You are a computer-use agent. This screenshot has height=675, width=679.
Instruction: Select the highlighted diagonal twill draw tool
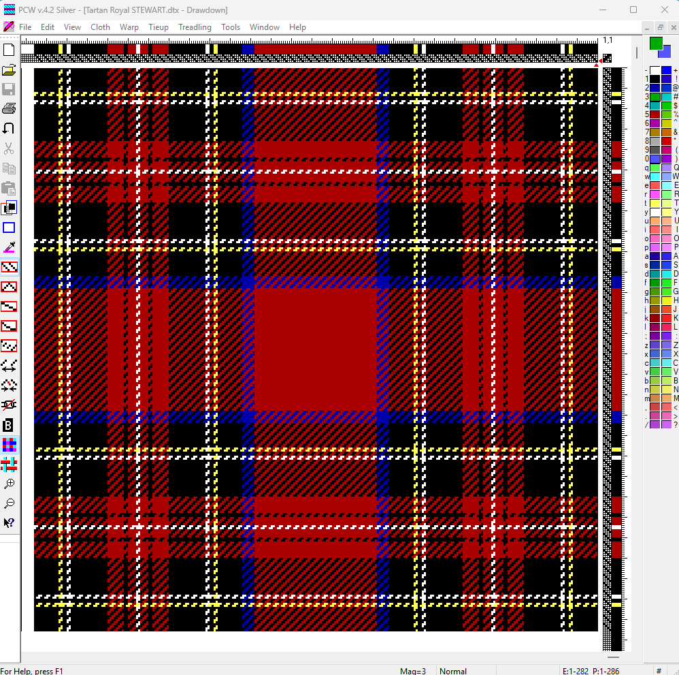[9, 267]
